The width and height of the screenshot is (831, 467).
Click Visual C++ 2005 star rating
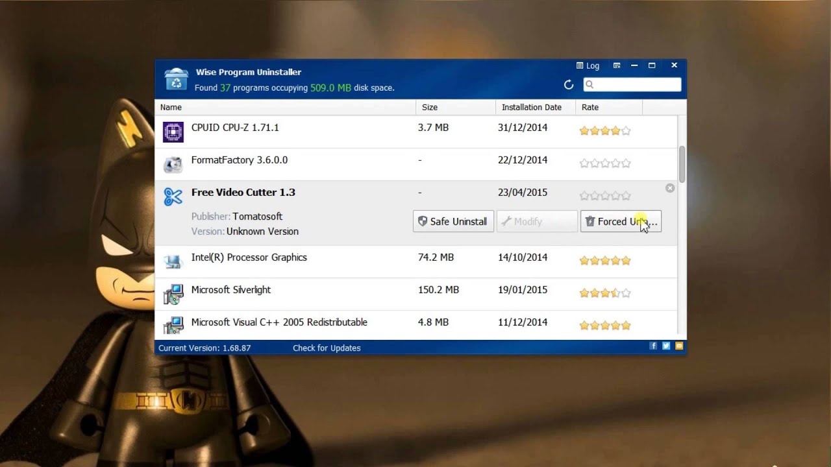click(605, 326)
